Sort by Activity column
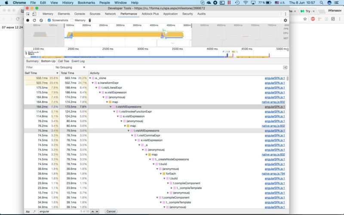Screen dimensions: 344x215 [189, 73]
